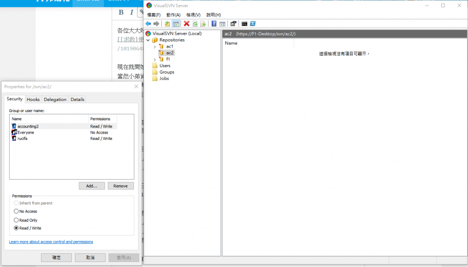The height and width of the screenshot is (267, 468).
Task: Open the 動作(A) menu
Action: click(x=173, y=15)
